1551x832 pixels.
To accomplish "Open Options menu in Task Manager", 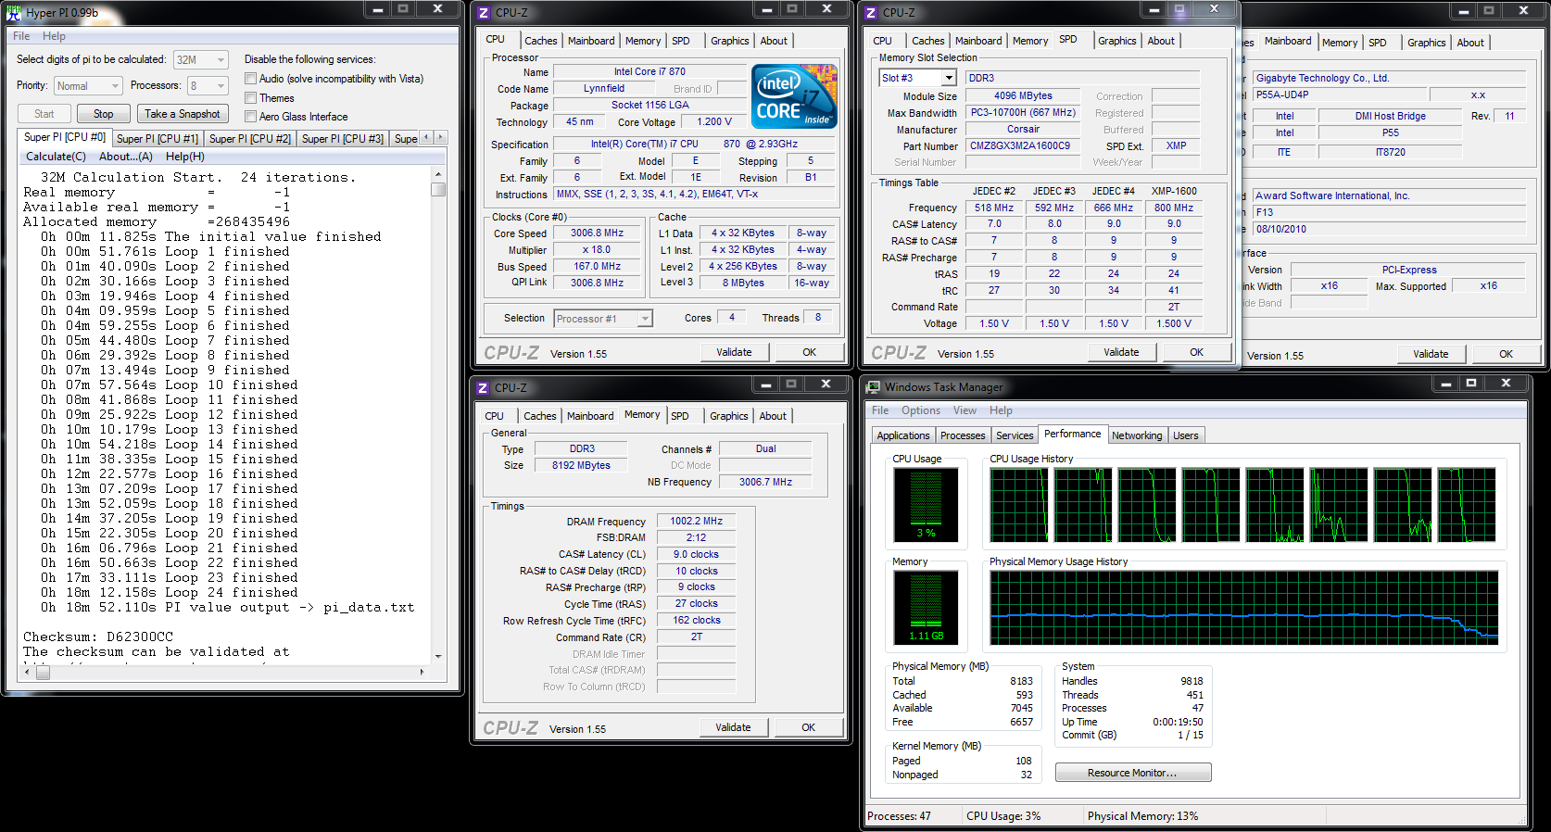I will (920, 410).
